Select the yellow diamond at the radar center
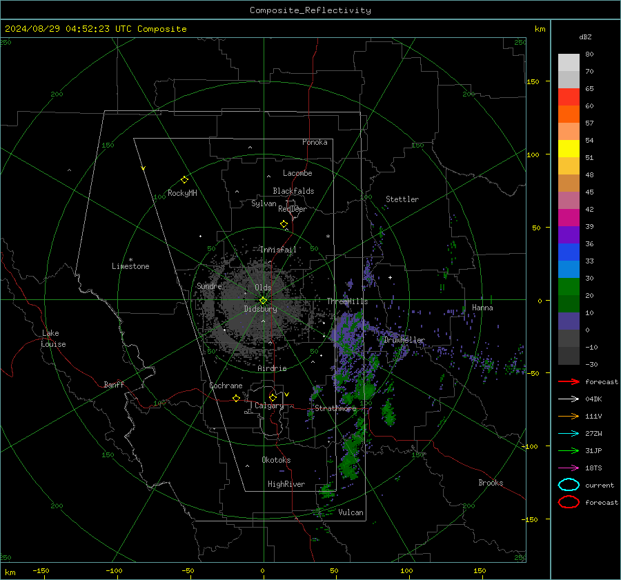 pyautogui.click(x=263, y=301)
